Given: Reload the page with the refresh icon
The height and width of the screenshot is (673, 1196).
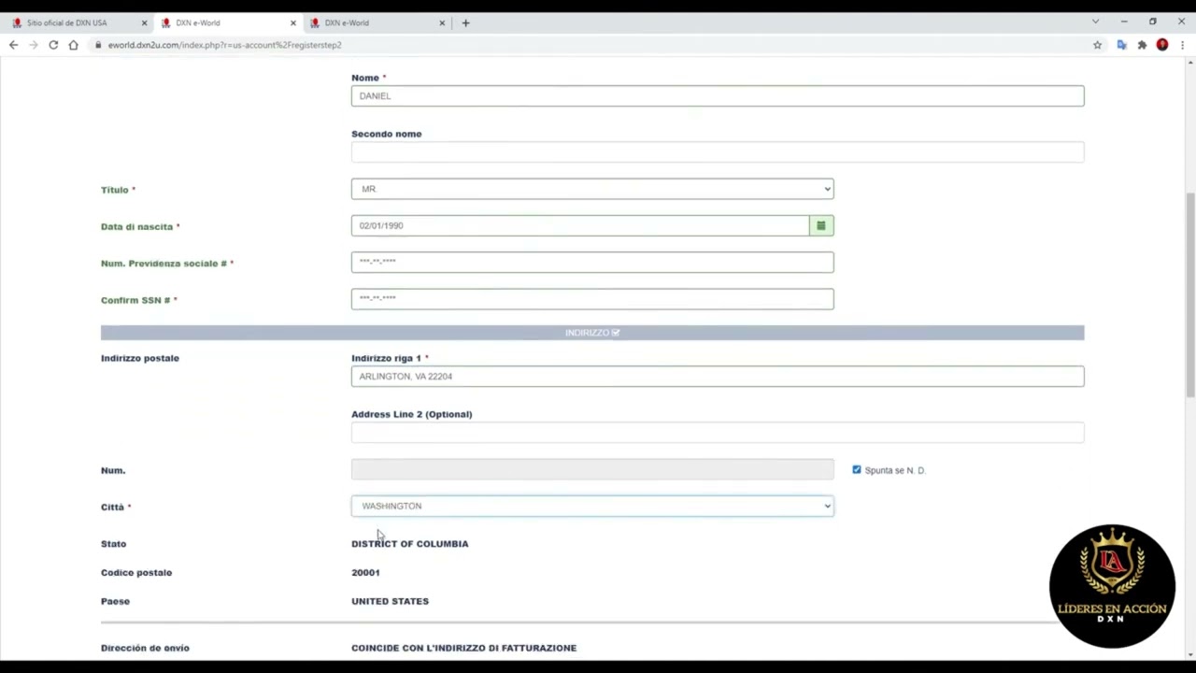Looking at the screenshot, I should click(53, 45).
